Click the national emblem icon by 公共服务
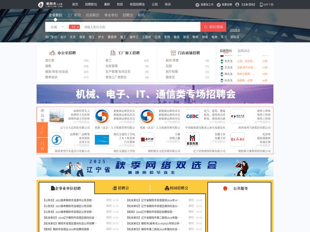 point(225,189)
